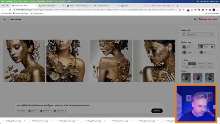Filter styles by Movements
This screenshot has width=220, height=124.
tap(201, 64)
